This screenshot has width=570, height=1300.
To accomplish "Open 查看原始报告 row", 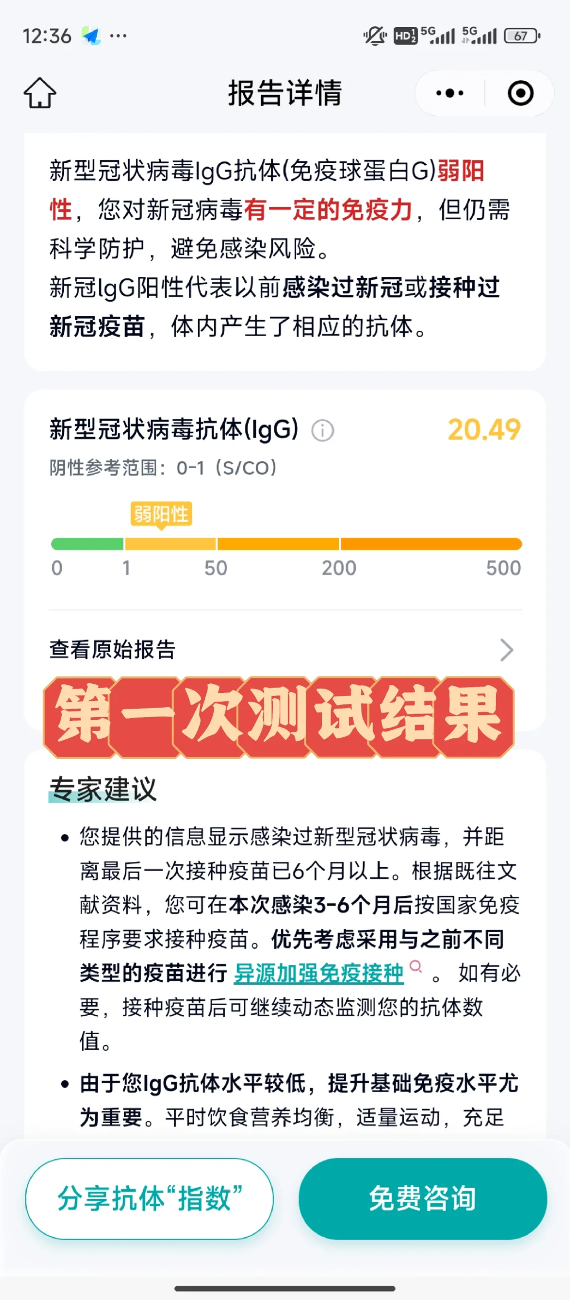I will click(285, 650).
